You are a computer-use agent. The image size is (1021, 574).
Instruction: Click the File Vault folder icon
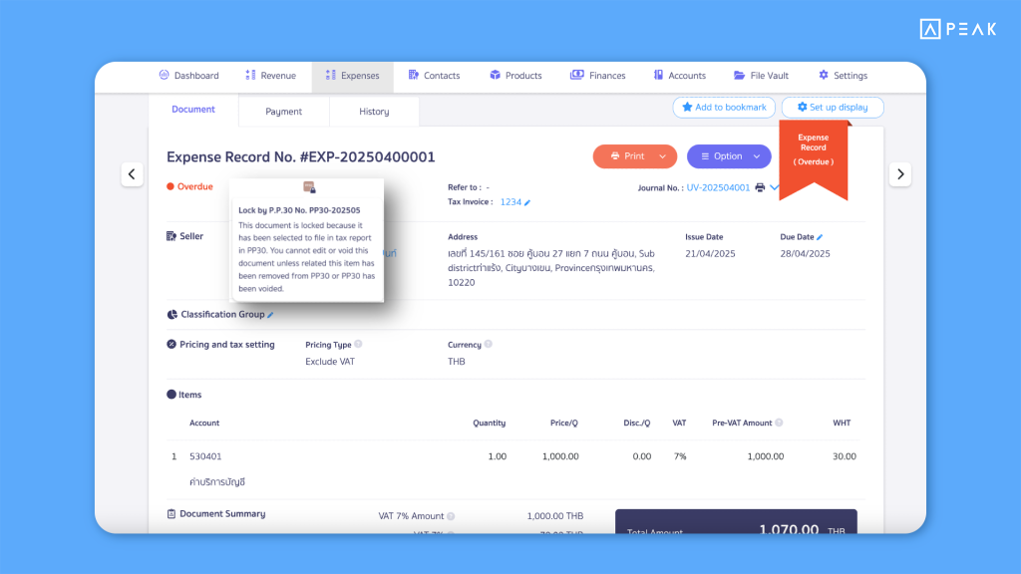[738, 75]
